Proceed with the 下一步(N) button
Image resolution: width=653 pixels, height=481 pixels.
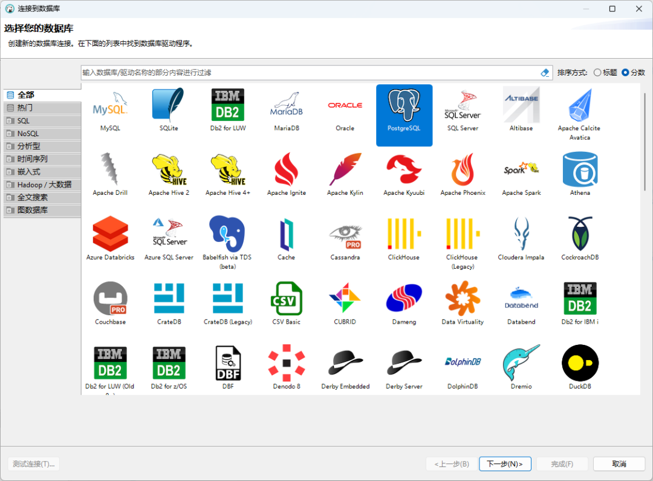505,463
